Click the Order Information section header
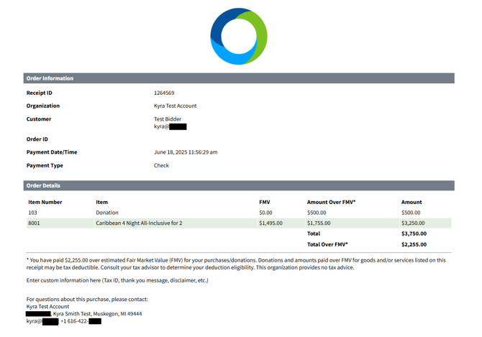 coord(50,78)
